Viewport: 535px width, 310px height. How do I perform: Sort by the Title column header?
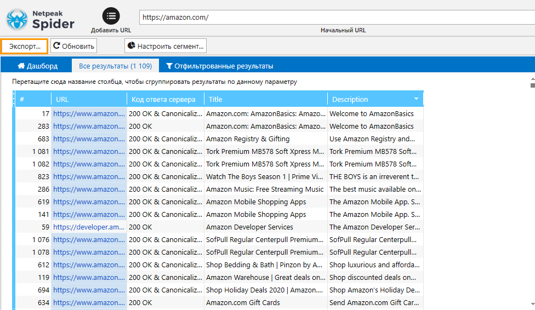point(266,99)
